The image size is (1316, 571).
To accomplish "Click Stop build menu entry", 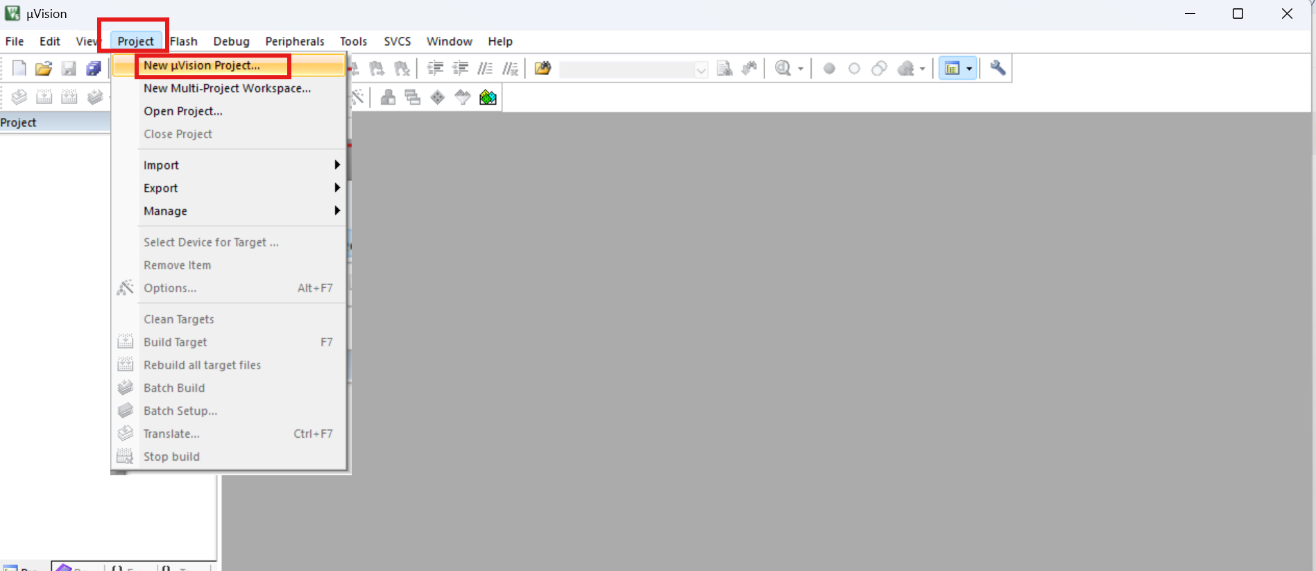I will point(230,457).
